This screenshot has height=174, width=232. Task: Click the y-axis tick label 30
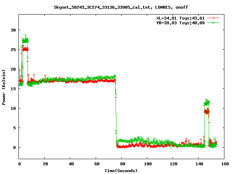13,30
